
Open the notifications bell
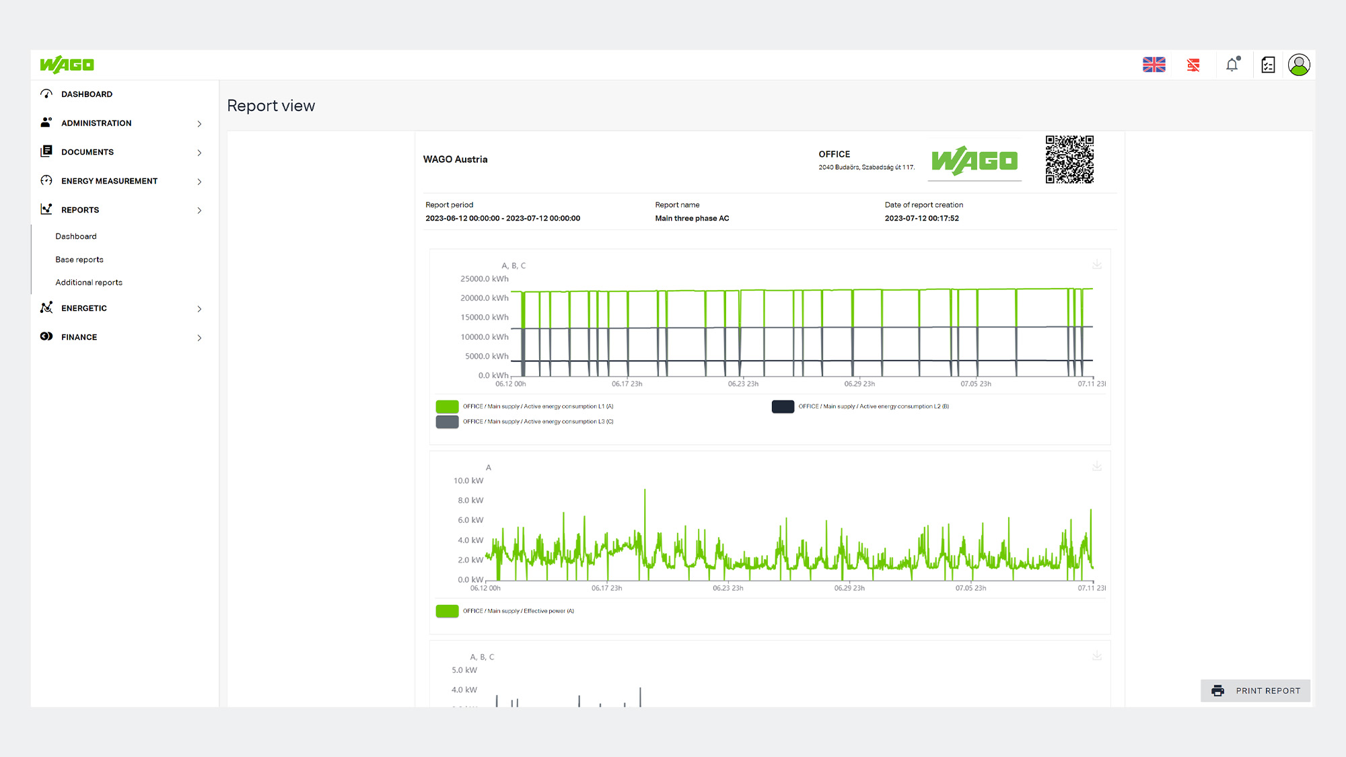point(1232,65)
